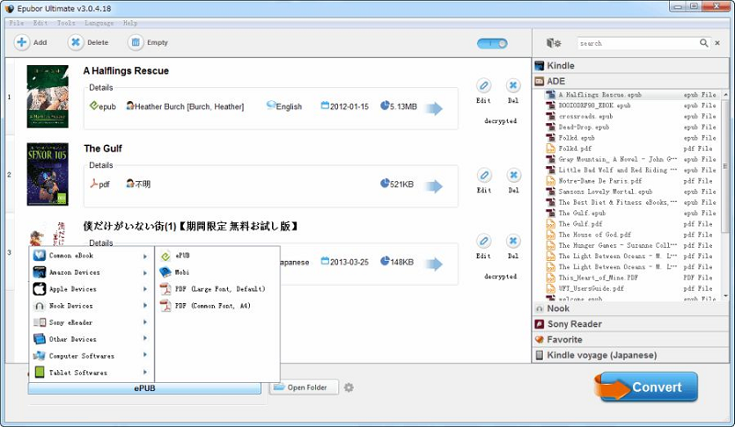Expand Kindle voyage (Japanese) section
Viewport: 735px width, 427px height.
[631, 354]
